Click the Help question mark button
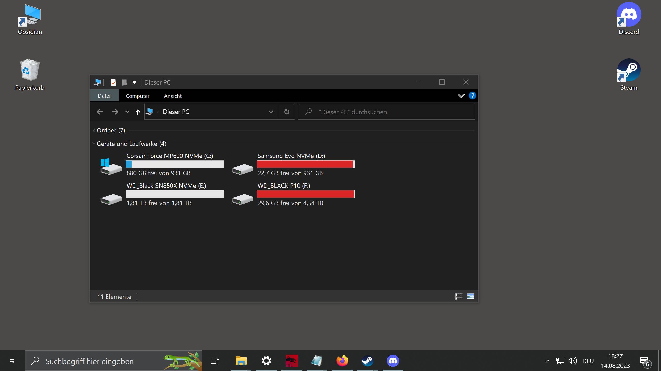Screen dimensions: 661x371 click(x=472, y=96)
